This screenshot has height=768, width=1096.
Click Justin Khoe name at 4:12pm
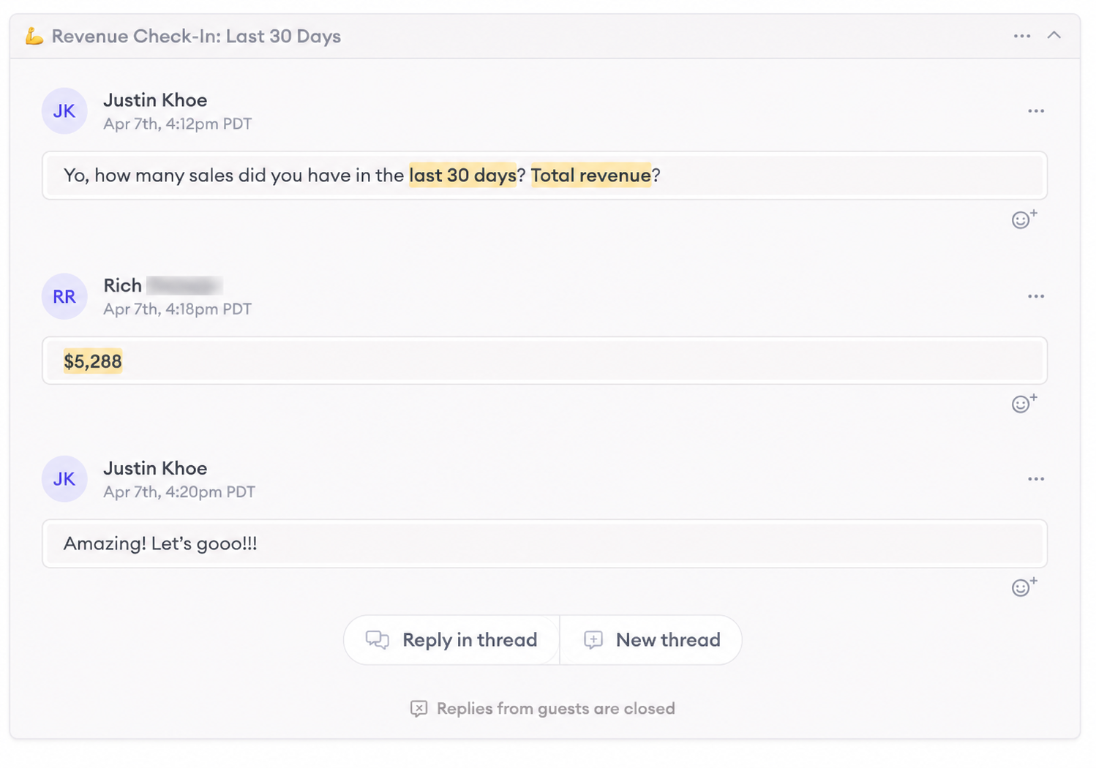tap(155, 100)
